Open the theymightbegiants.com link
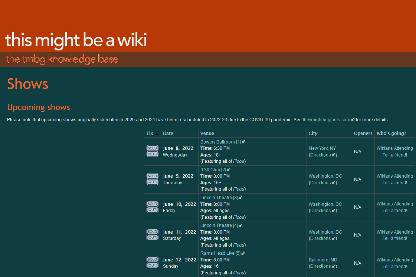 pos(326,120)
